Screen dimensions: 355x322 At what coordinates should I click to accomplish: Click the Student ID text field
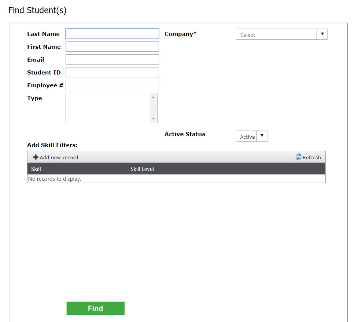point(112,72)
